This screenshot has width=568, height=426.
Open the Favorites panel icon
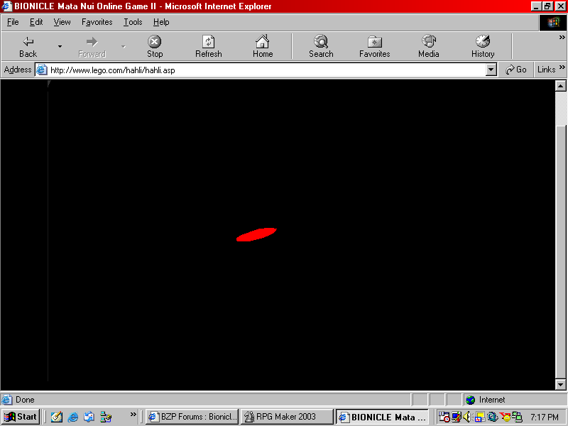coord(374,45)
